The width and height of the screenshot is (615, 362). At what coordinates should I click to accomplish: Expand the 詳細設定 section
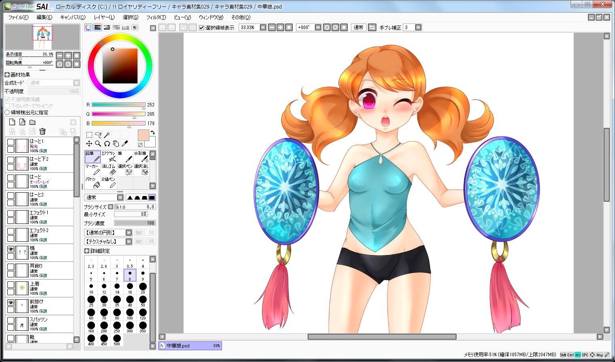(x=87, y=251)
